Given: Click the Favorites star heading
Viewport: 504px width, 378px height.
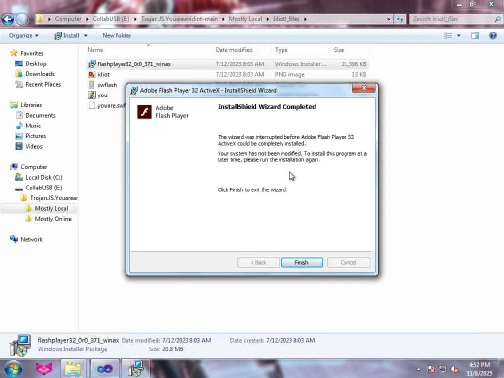Looking at the screenshot, I should click(x=28, y=53).
